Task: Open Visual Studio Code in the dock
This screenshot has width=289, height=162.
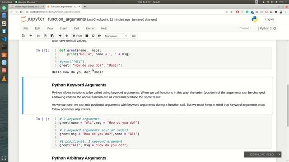Action: click(x=4, y=39)
